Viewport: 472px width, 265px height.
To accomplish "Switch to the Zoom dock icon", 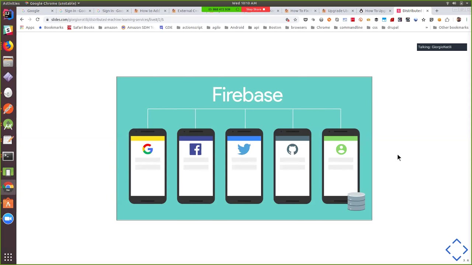I will (x=8, y=219).
